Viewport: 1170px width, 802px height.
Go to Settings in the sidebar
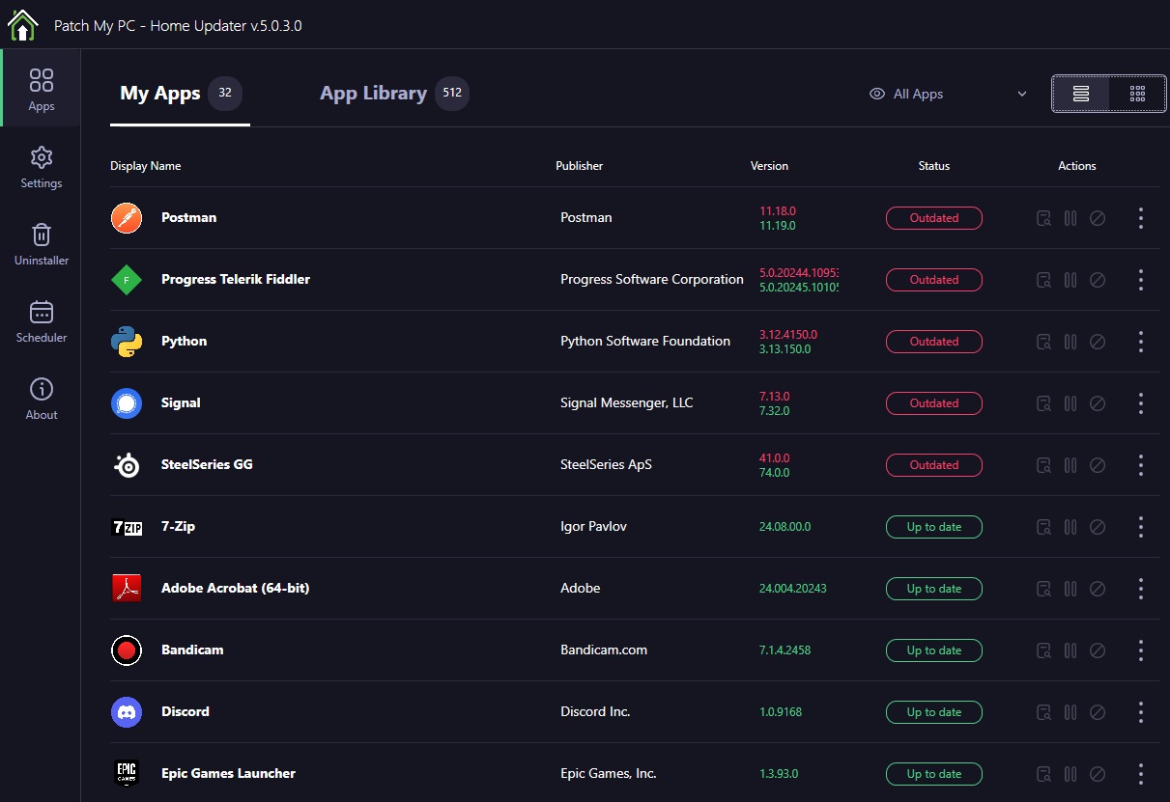[x=41, y=166]
